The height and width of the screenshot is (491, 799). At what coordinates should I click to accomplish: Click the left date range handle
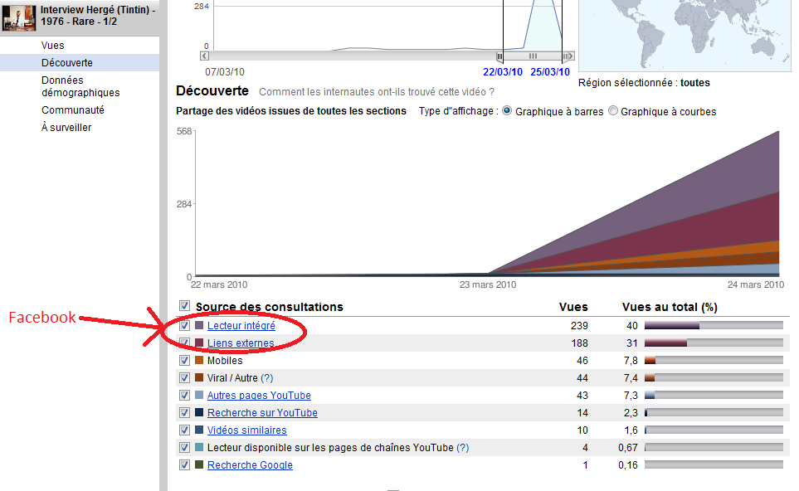[x=499, y=56]
